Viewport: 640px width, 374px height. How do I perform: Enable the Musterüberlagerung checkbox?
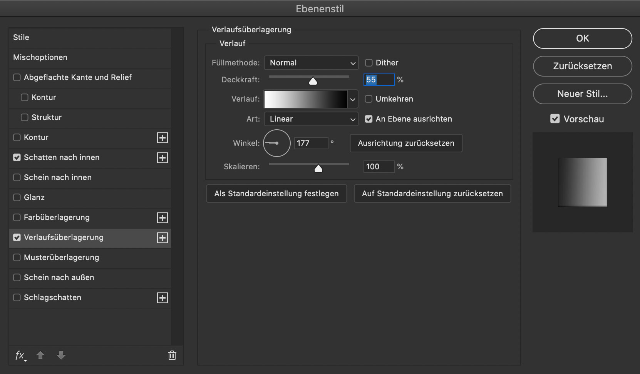tap(17, 257)
